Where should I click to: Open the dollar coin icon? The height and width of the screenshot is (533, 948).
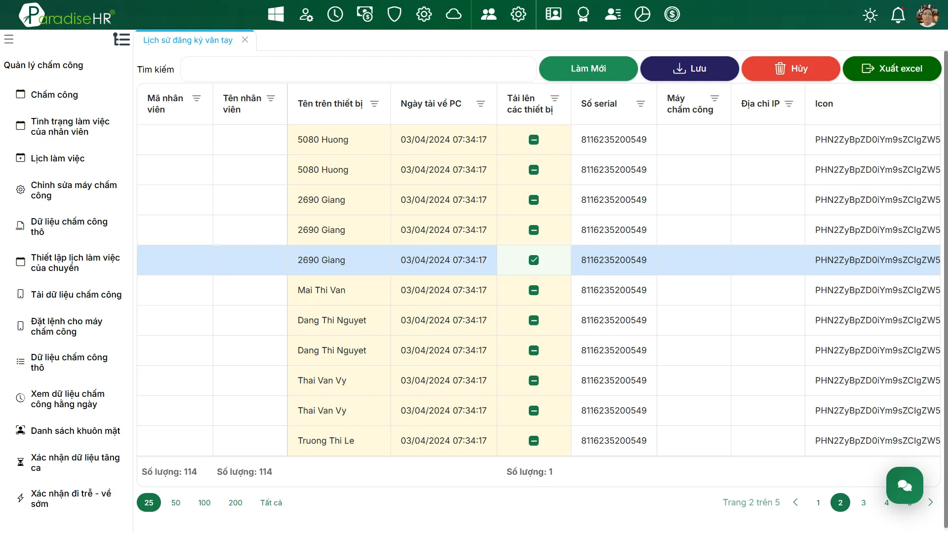(672, 14)
